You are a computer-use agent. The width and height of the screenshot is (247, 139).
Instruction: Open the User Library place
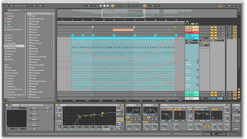coord(11,70)
